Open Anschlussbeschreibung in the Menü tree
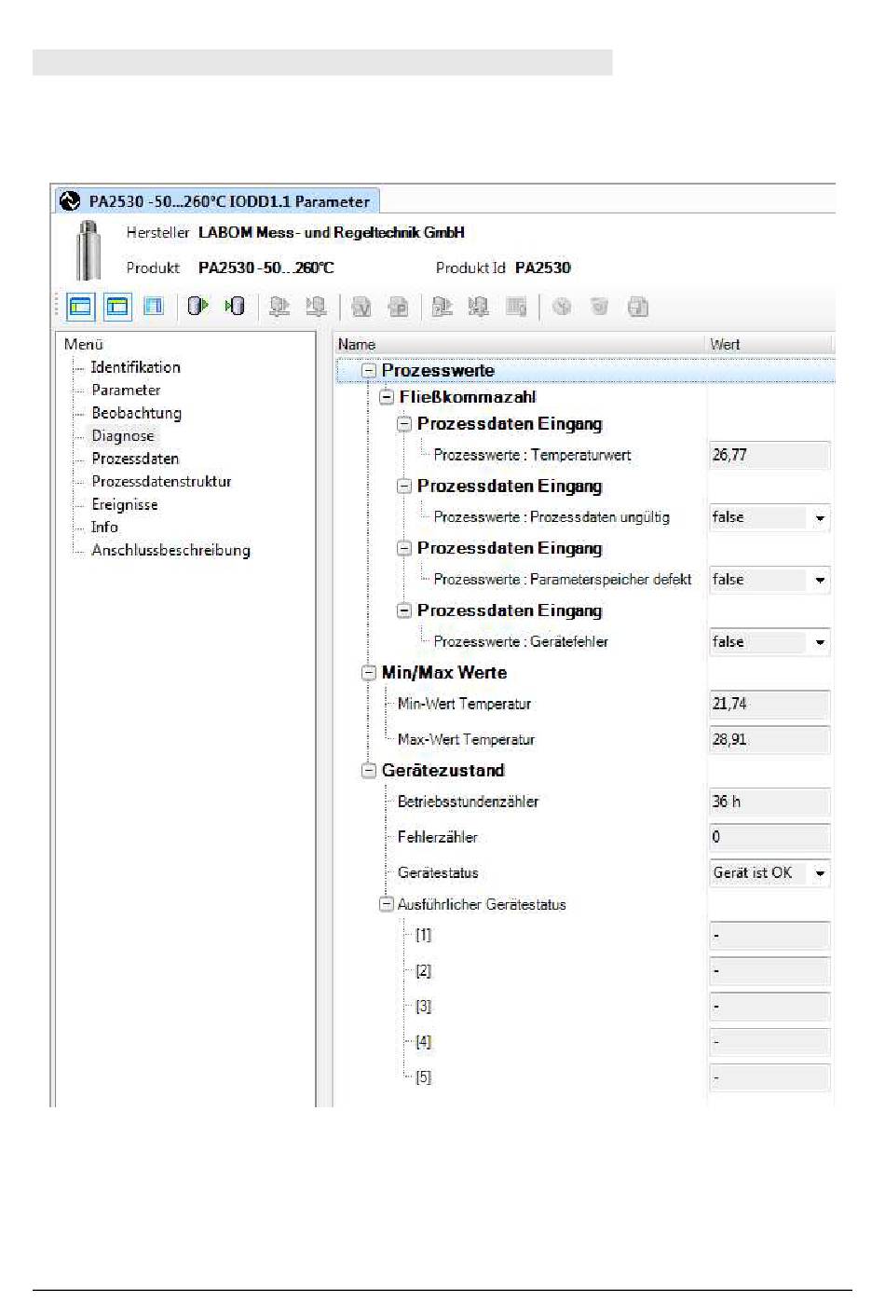Screen dimensions: 885x1303 pyautogui.click(x=170, y=550)
